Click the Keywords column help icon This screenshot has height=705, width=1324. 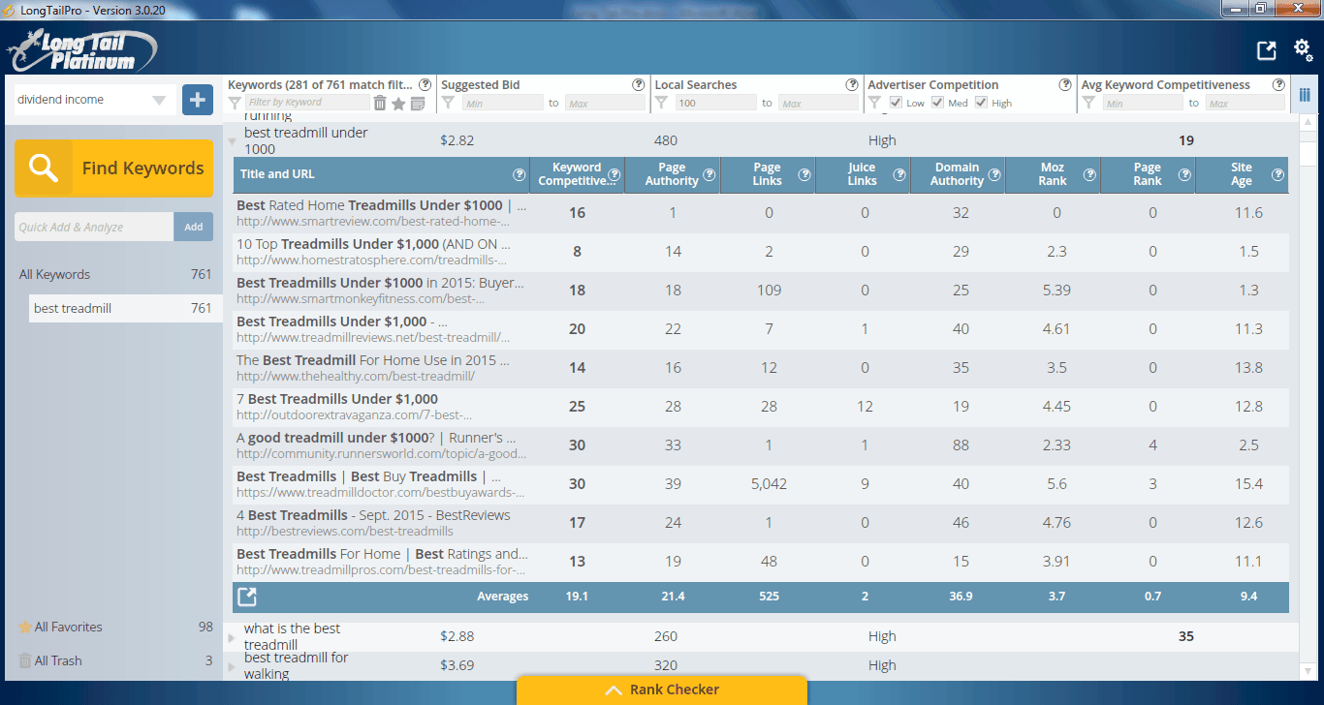coord(426,85)
